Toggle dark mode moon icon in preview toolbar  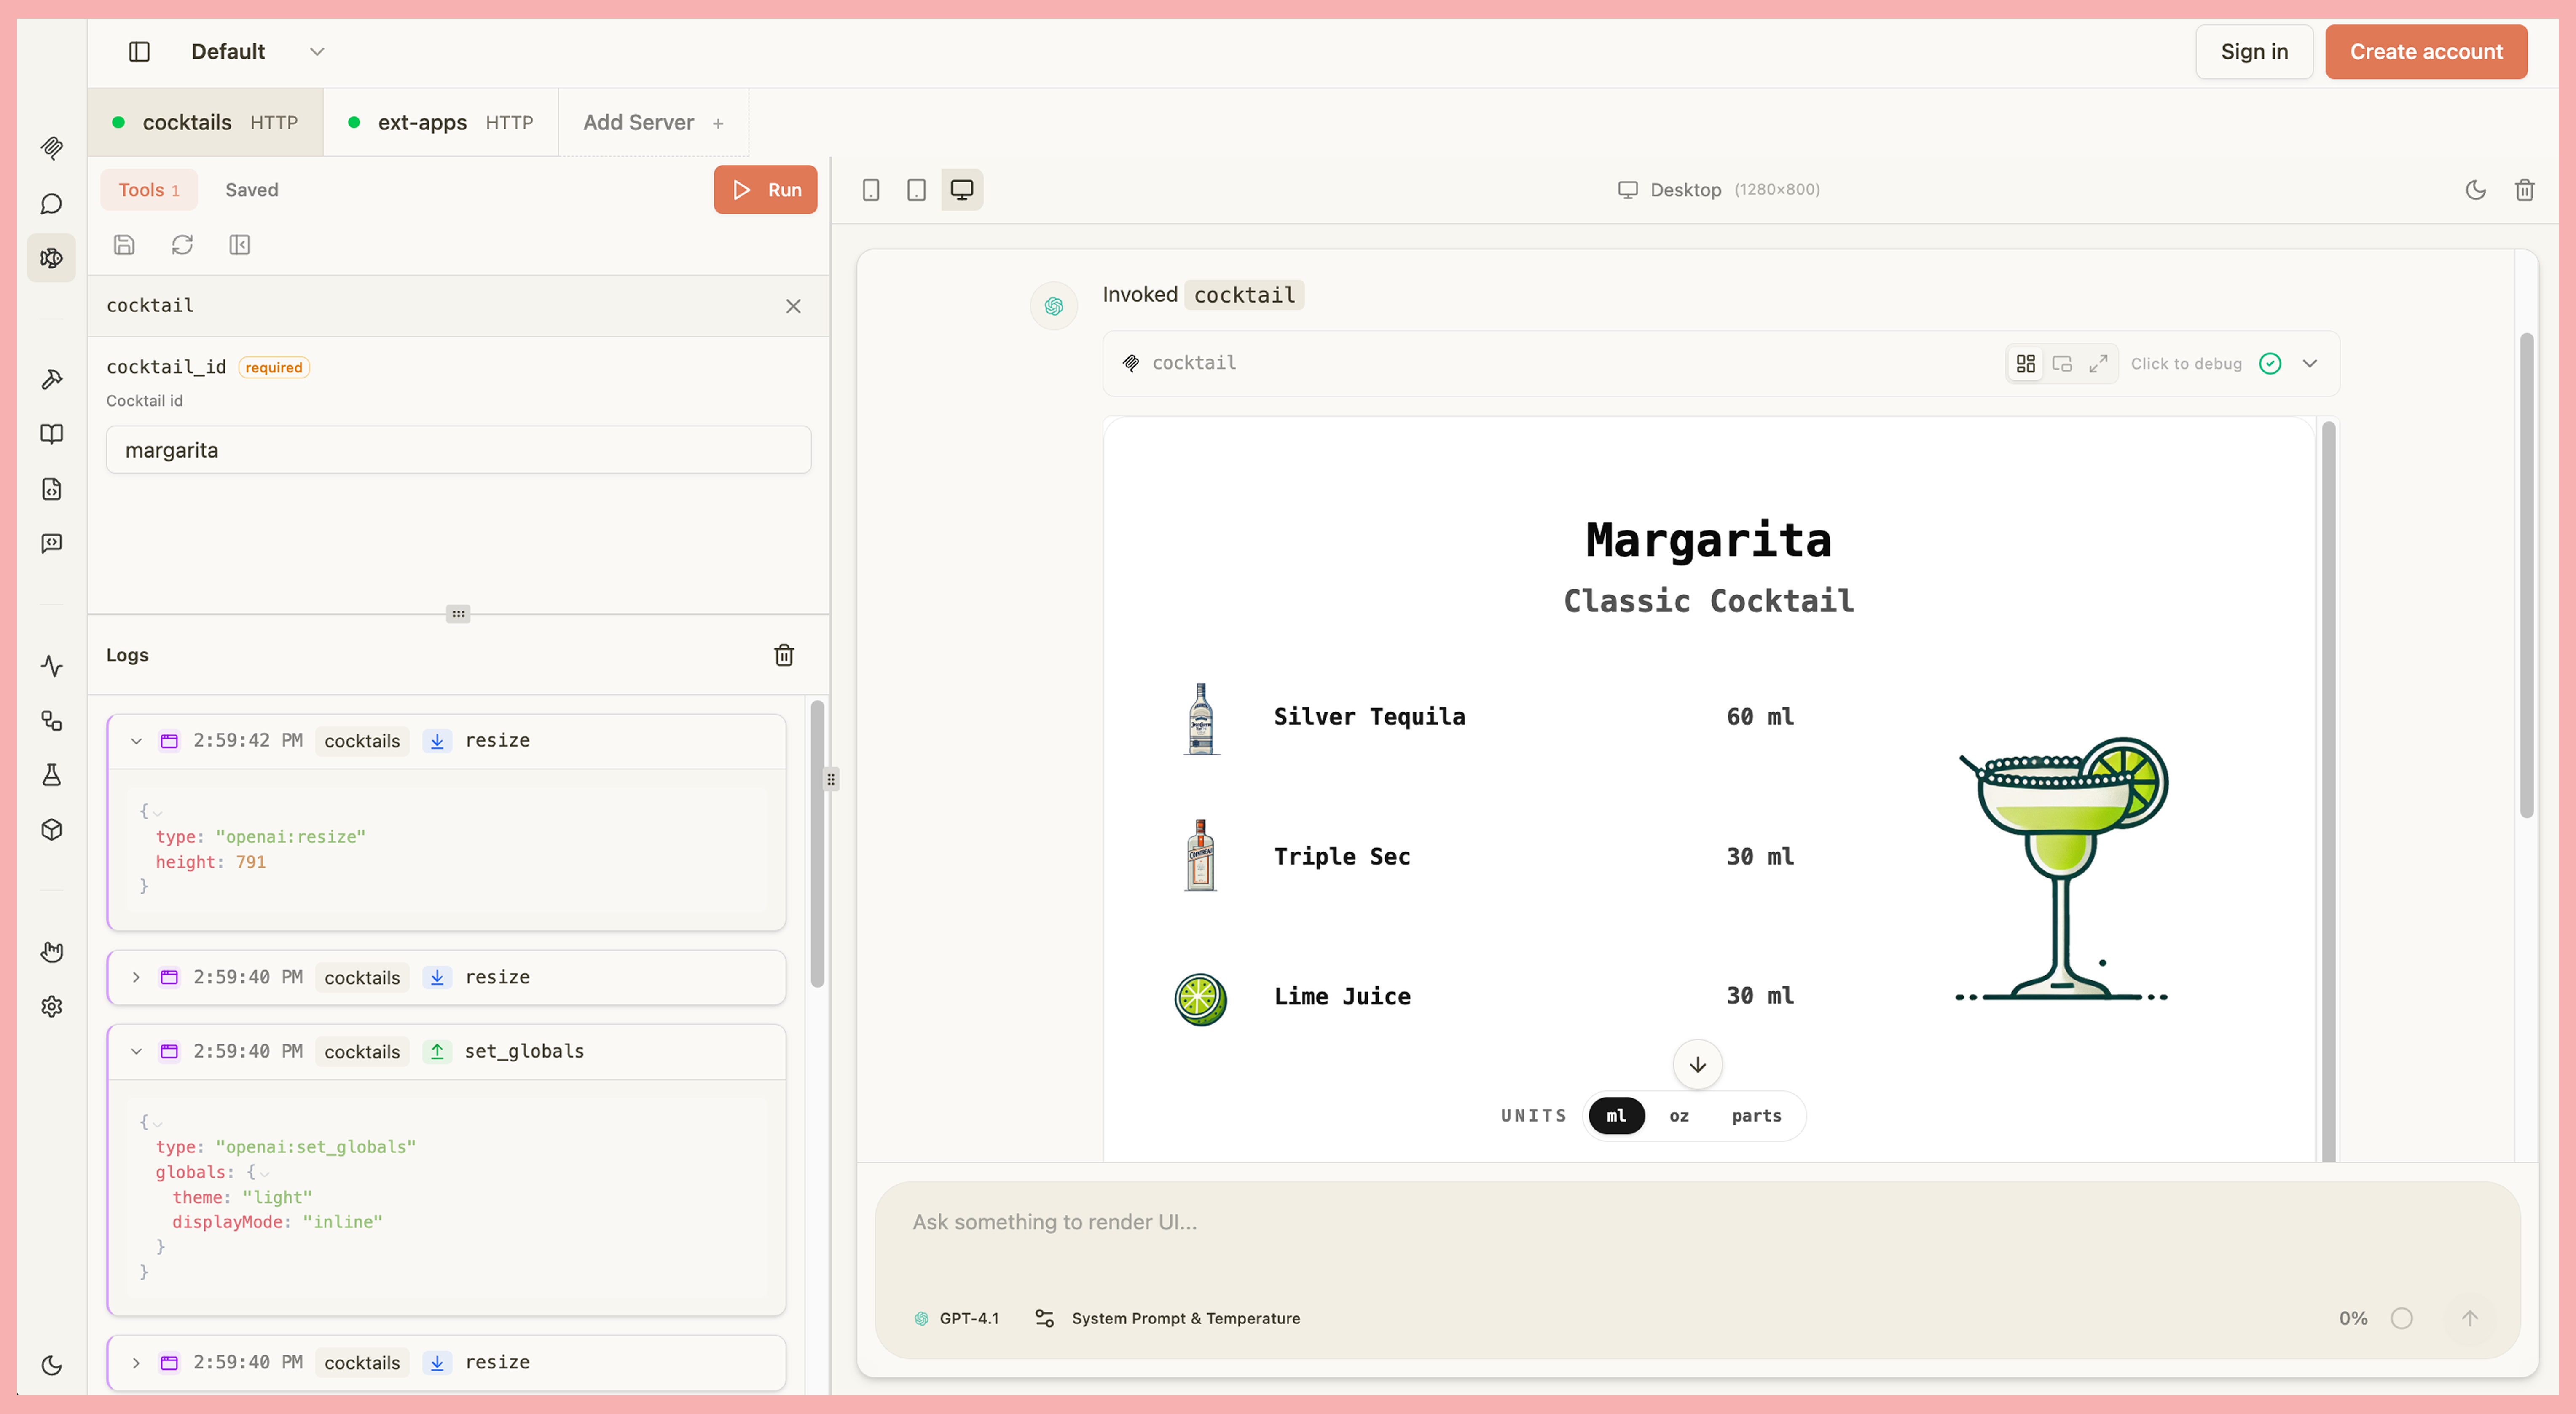click(x=2476, y=190)
